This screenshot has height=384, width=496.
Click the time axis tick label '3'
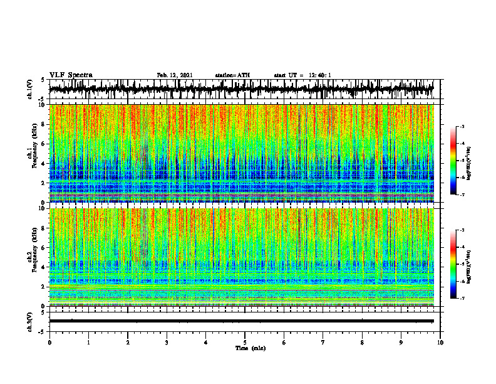(x=167, y=343)
